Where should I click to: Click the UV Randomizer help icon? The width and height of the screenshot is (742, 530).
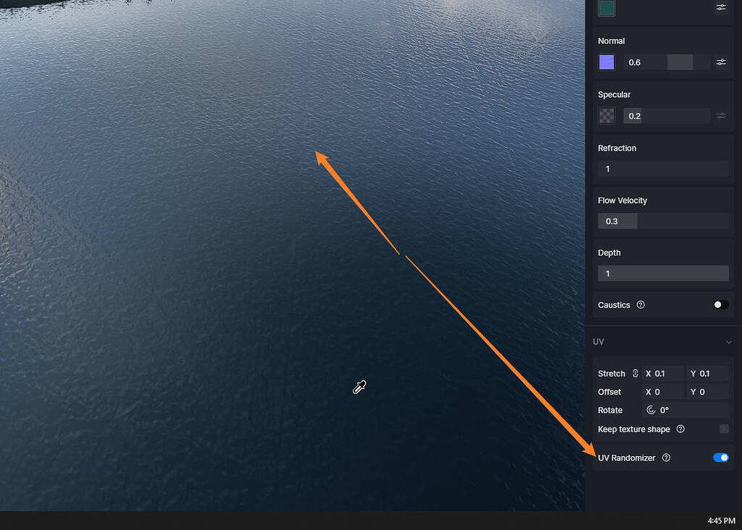pyautogui.click(x=665, y=458)
